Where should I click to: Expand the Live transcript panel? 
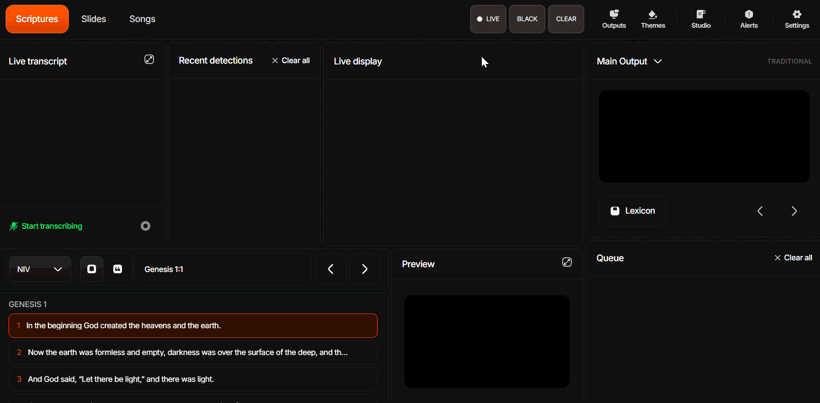[x=149, y=60]
